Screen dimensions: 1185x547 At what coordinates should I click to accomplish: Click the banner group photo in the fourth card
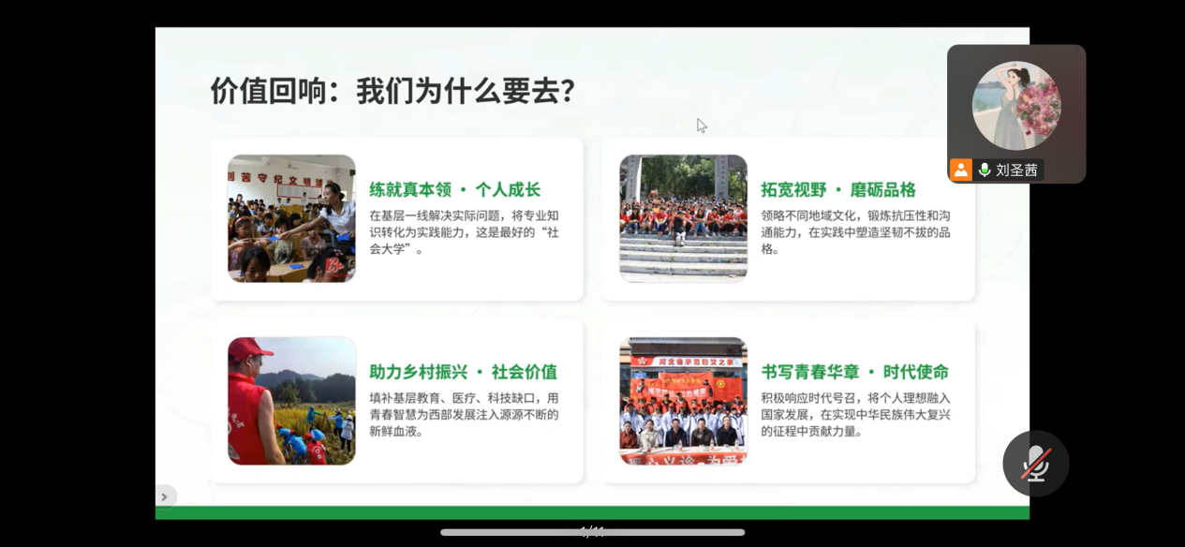pos(683,401)
